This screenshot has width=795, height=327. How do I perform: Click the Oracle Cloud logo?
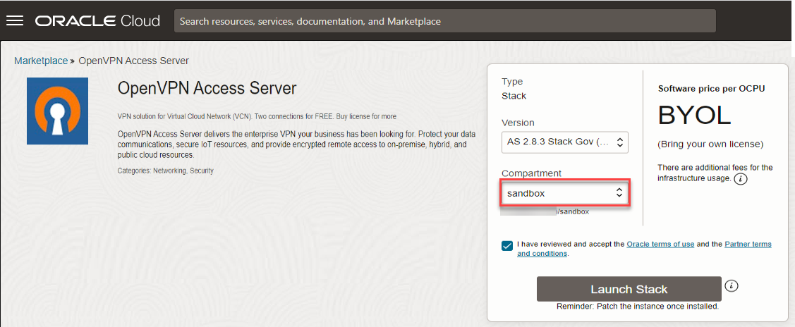pos(97,20)
